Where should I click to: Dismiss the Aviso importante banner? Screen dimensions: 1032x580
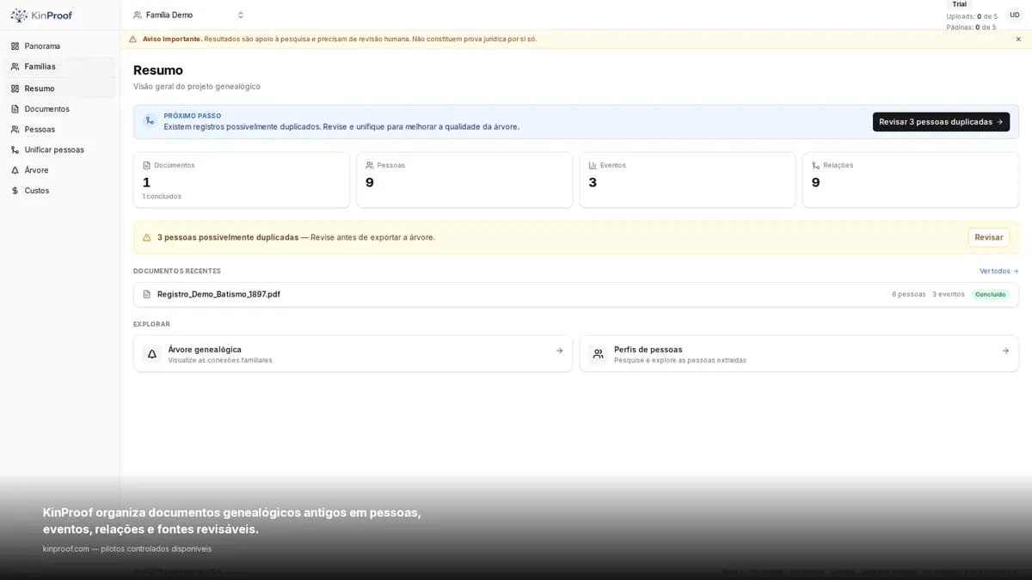[x=1018, y=39]
